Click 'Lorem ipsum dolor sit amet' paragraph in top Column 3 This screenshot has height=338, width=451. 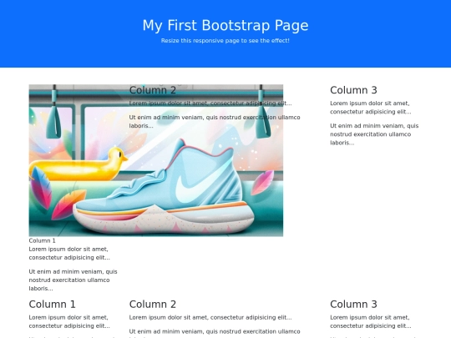[371, 108]
